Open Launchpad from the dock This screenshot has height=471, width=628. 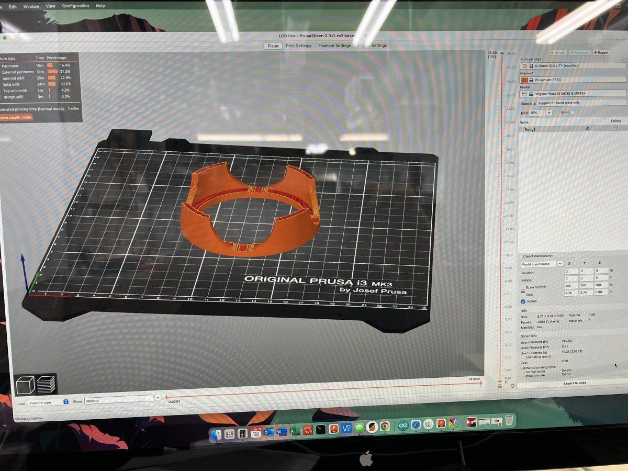click(229, 434)
